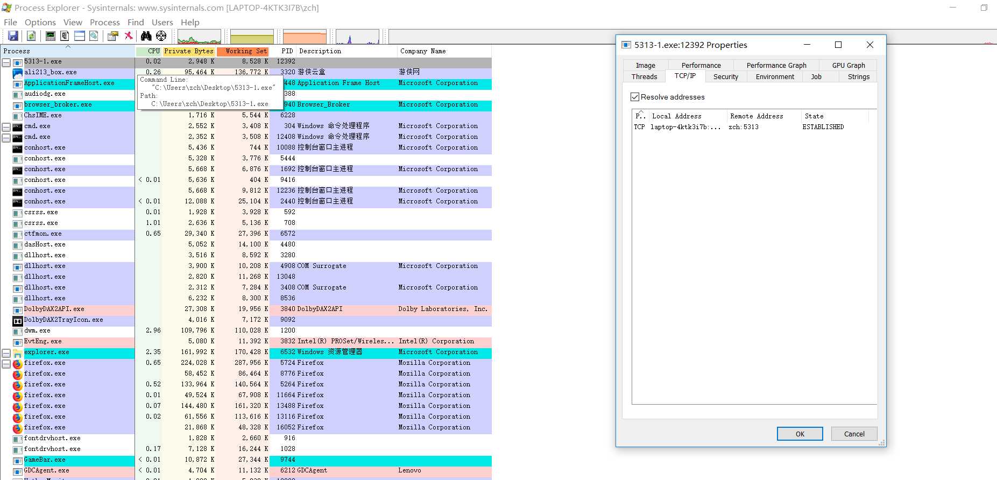Select the ctfmon.exe process row
The height and width of the screenshot is (480, 997).
(246, 234)
